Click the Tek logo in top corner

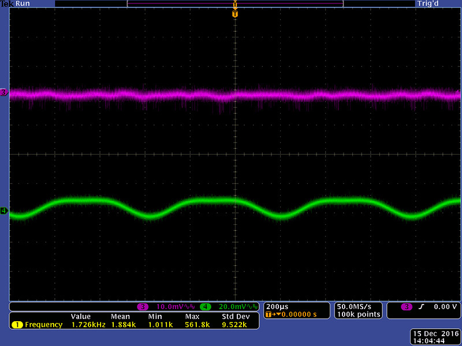pyautogui.click(x=6, y=3)
